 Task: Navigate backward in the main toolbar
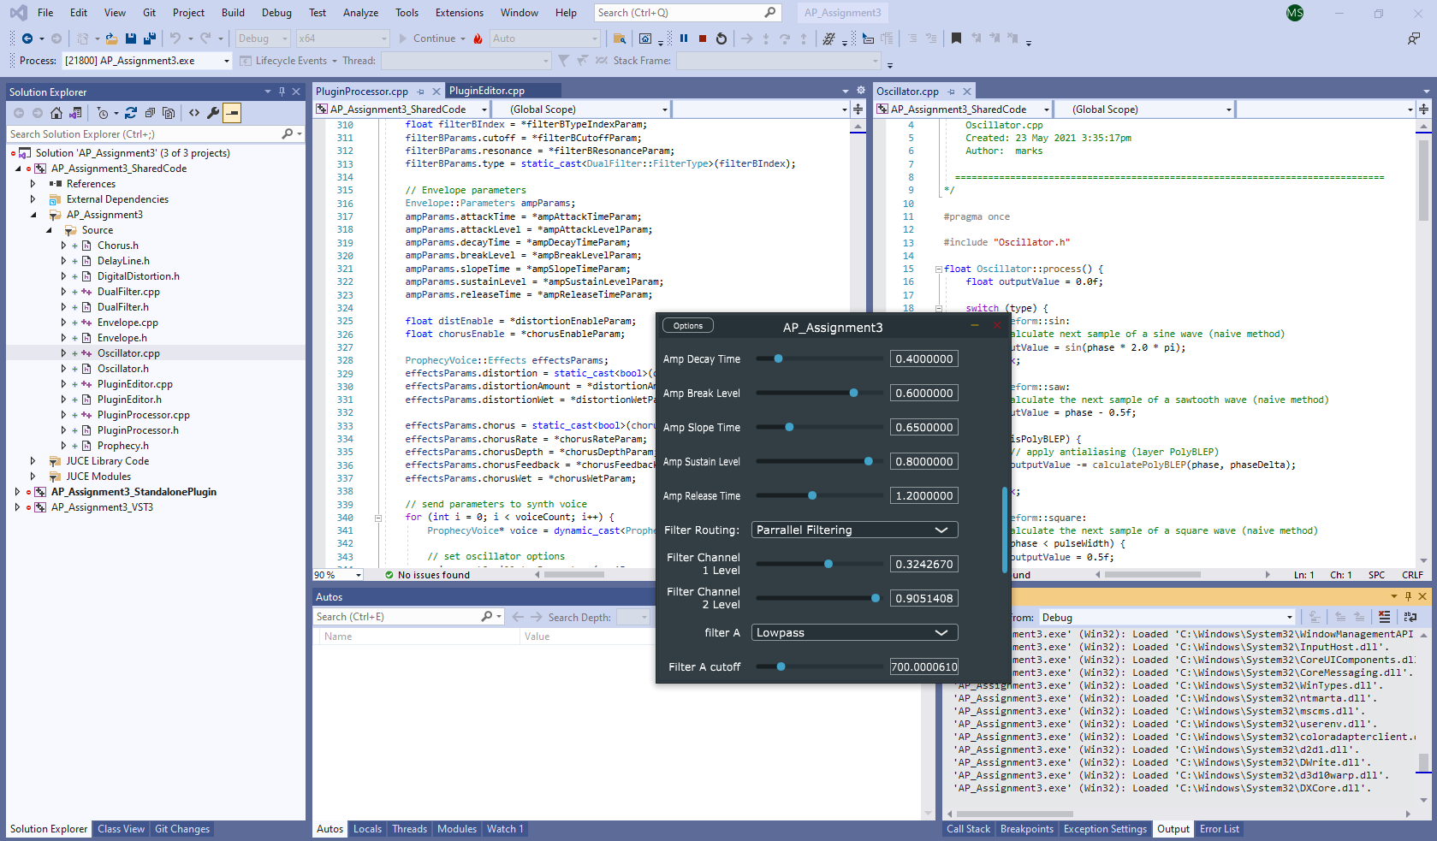coord(27,38)
